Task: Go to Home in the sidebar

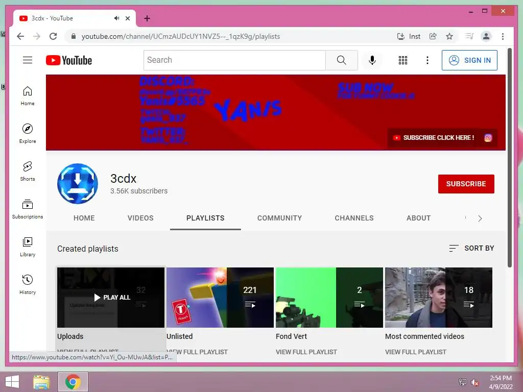Action: pos(28,96)
